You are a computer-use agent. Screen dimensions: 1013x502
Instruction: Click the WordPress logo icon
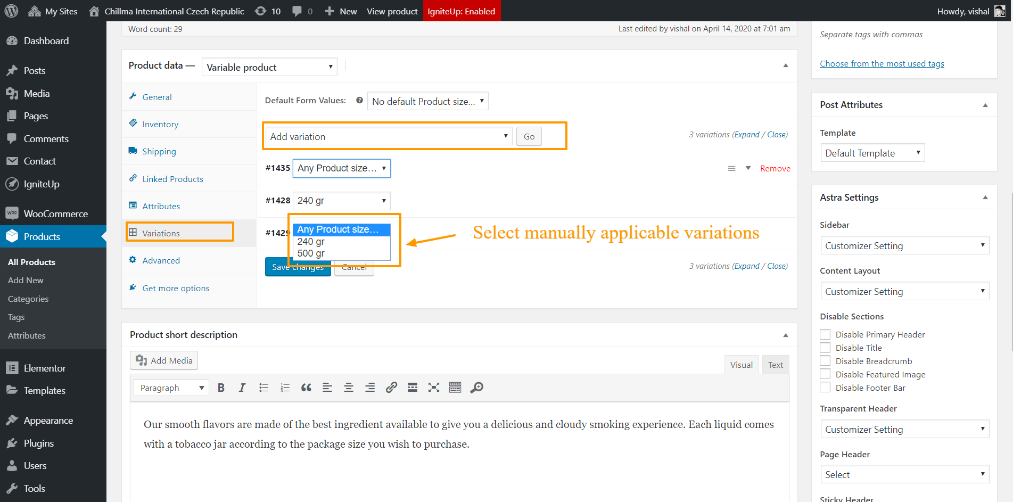(x=11, y=11)
